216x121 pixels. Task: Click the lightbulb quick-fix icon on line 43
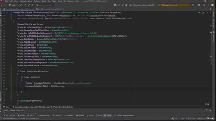7,89
